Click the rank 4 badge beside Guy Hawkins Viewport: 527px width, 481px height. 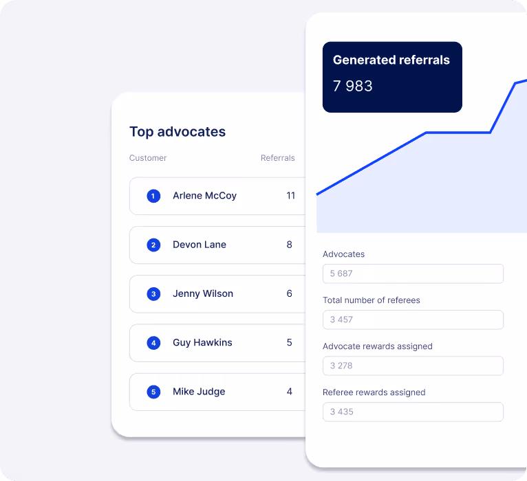click(153, 343)
